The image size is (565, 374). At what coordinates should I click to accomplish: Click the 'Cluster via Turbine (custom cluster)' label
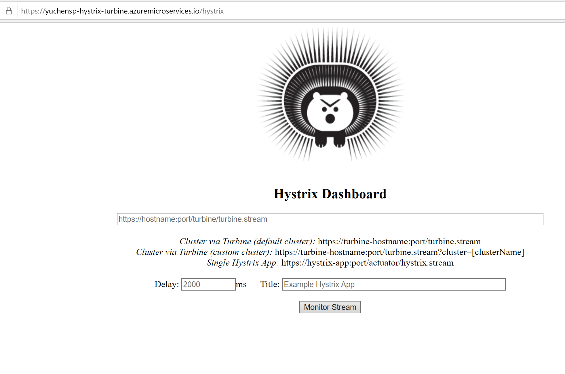pyautogui.click(x=204, y=252)
